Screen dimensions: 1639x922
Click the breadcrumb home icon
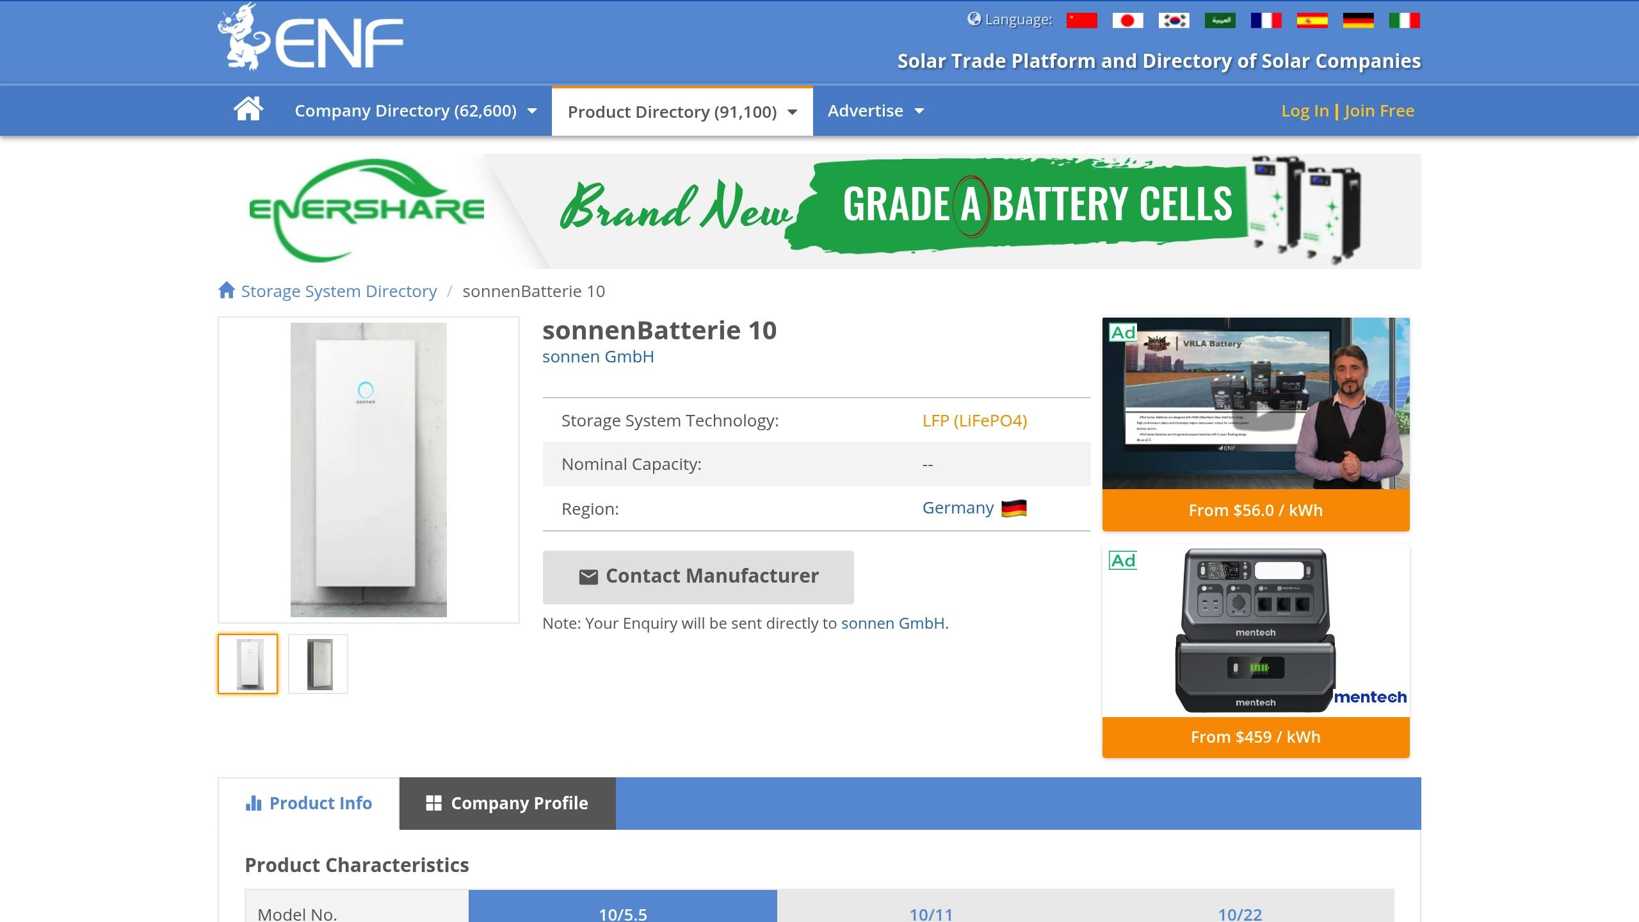(226, 290)
